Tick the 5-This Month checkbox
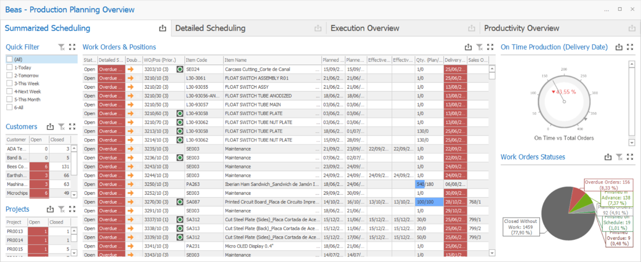 [x=9, y=99]
